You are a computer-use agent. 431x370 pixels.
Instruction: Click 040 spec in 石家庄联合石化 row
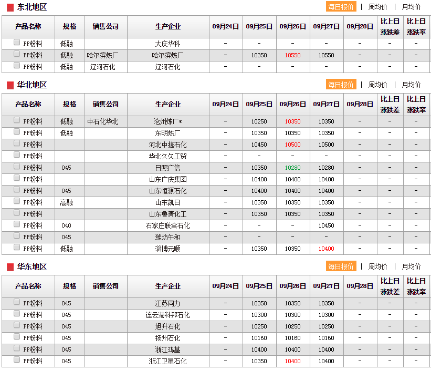[66, 225]
